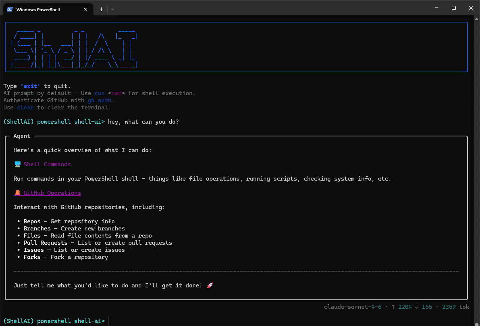Click the rocket emoji in the agent reply
Viewport: 480px width, 326px height.
(x=210, y=286)
